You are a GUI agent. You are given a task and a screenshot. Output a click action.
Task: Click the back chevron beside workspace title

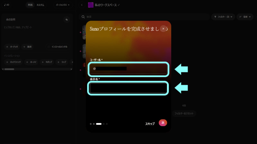coord(82,5)
